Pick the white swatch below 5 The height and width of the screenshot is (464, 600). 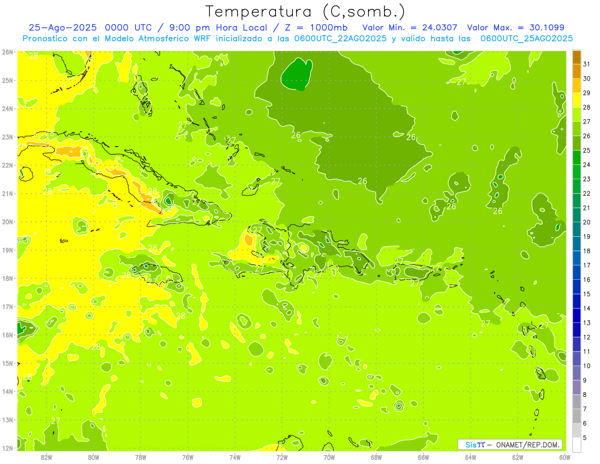(576, 444)
